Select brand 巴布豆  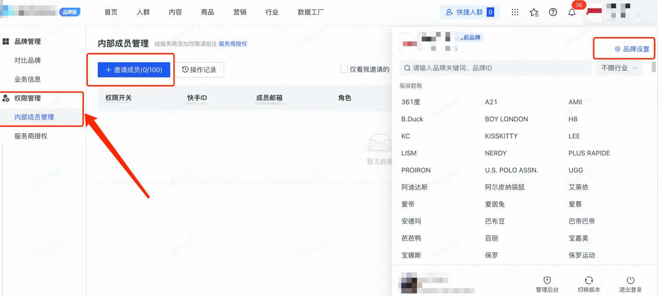pyautogui.click(x=495, y=221)
